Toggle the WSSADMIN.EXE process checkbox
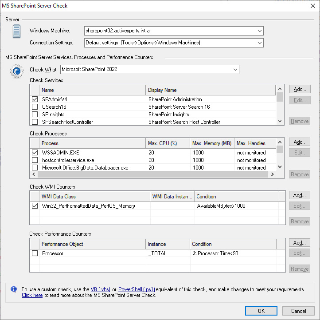The width and height of the screenshot is (320, 320). (35, 153)
